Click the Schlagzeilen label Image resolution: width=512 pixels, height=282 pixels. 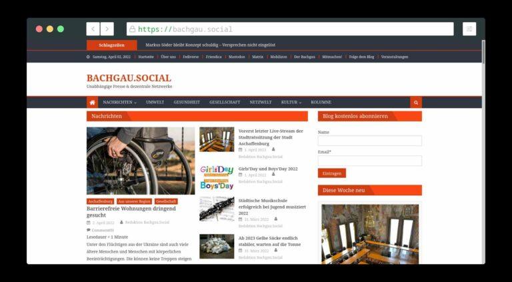[x=112, y=45]
